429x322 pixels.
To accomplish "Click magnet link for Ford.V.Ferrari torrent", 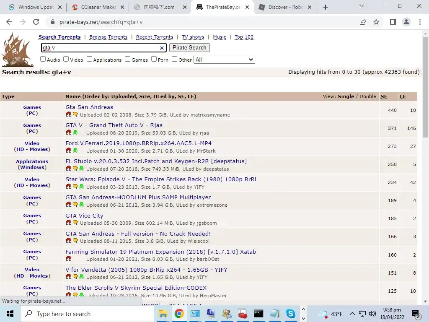I will coord(68,151).
